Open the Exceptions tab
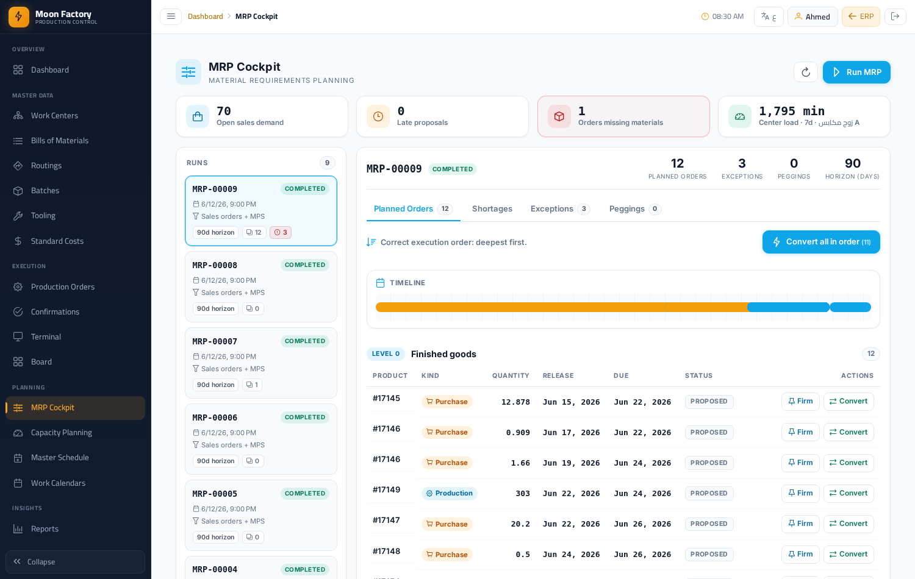 click(x=560, y=209)
